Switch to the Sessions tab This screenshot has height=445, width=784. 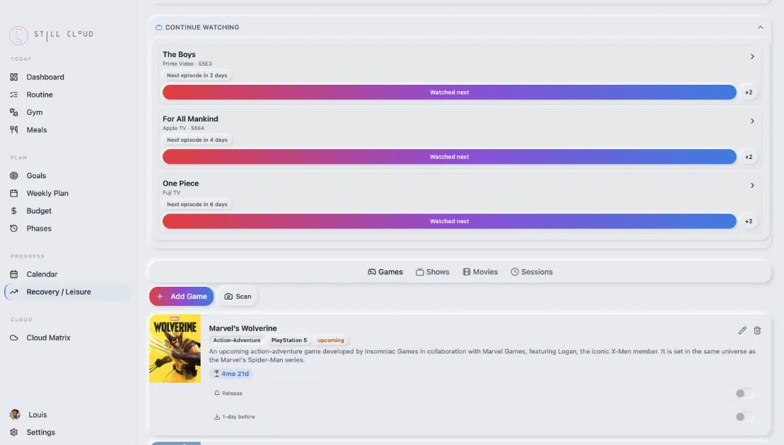click(x=532, y=272)
